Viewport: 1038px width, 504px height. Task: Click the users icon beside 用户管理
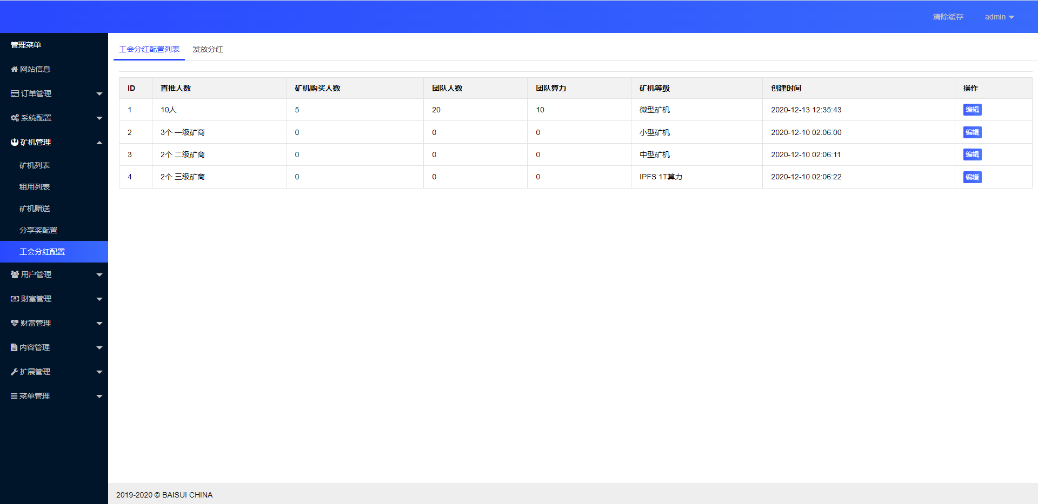(x=14, y=274)
